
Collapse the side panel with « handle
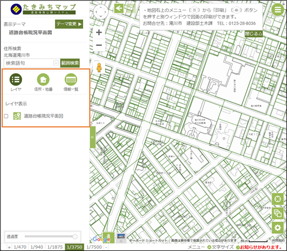(93, 137)
